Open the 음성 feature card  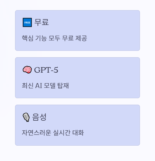tap(77, 125)
